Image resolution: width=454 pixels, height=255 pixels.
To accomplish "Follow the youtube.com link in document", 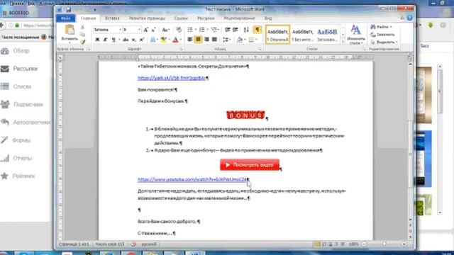I will [192, 179].
